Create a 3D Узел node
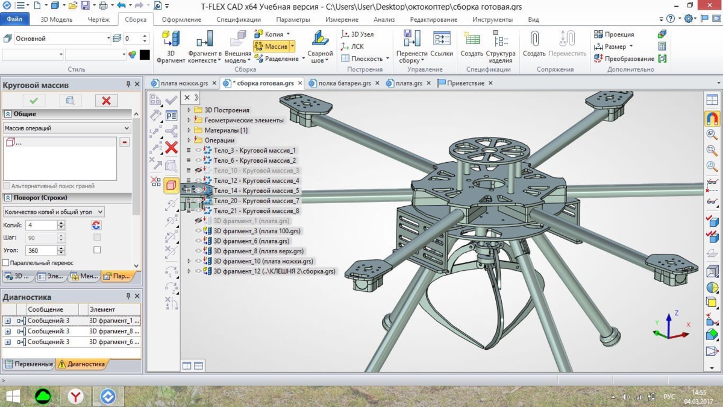The height and width of the screenshot is (407, 723). click(358, 34)
